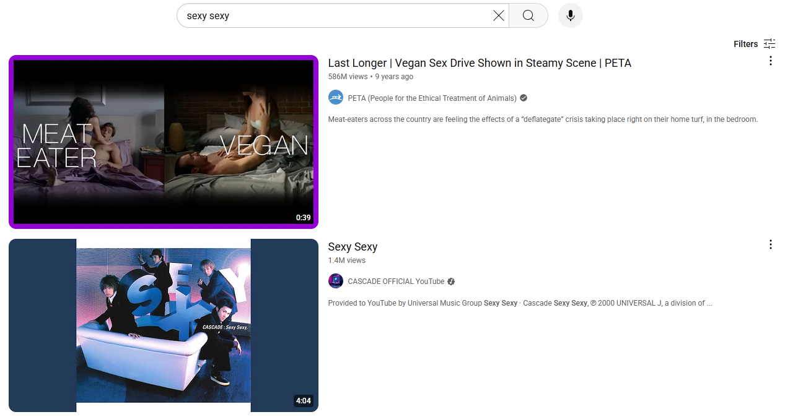The image size is (785, 417).
Task: Open more options for Sexy Sexy video
Action: tap(771, 244)
